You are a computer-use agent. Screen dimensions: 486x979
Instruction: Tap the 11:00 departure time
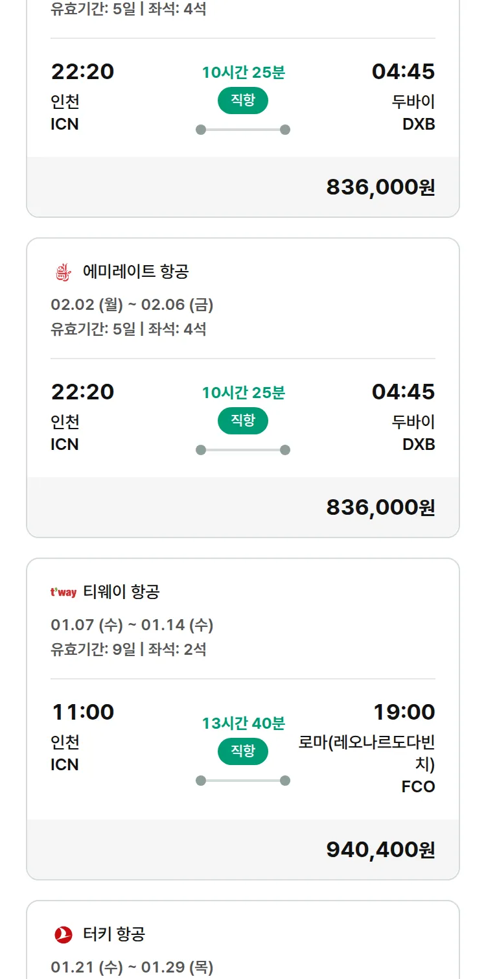[x=83, y=712]
